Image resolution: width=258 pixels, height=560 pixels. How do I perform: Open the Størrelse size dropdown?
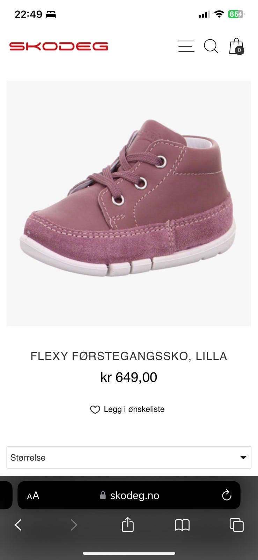pyautogui.click(x=129, y=457)
